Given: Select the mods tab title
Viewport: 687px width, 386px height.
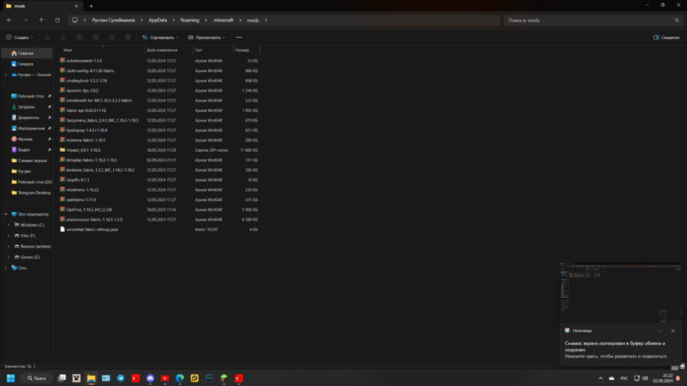Looking at the screenshot, I should 20,6.
